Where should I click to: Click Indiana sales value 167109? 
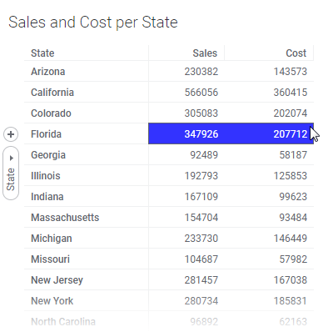click(201, 197)
